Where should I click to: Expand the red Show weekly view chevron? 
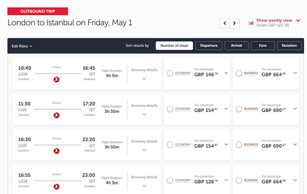298,21
